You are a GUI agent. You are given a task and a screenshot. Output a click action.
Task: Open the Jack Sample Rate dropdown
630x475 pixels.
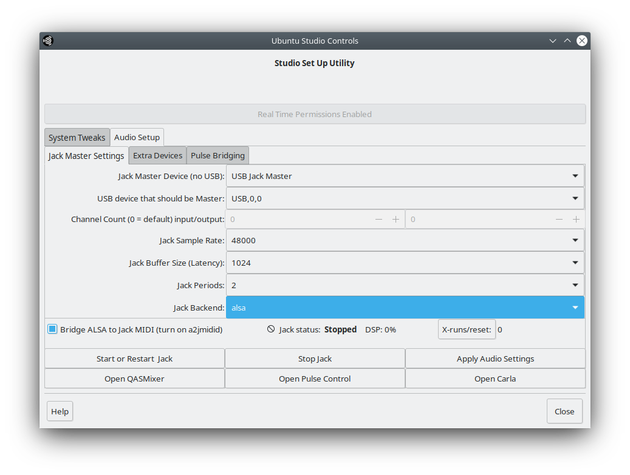tap(405, 240)
